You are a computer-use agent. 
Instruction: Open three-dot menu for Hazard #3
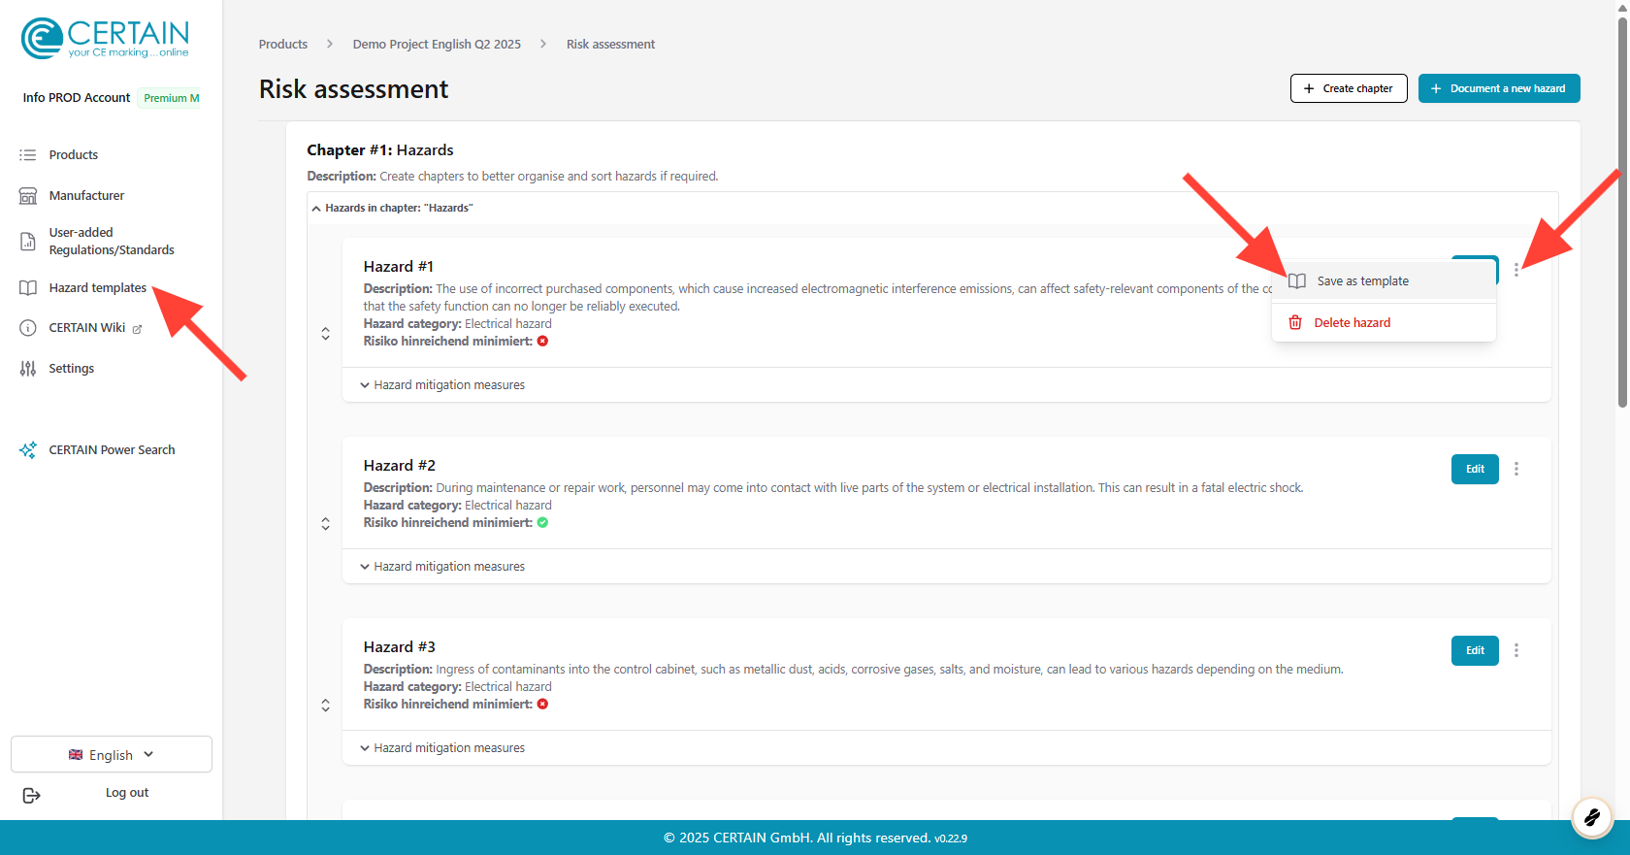pos(1516,650)
